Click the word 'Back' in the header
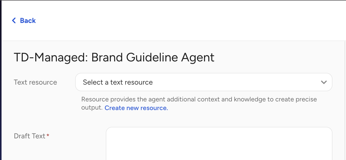The width and height of the screenshot is (346, 160). [x=28, y=20]
